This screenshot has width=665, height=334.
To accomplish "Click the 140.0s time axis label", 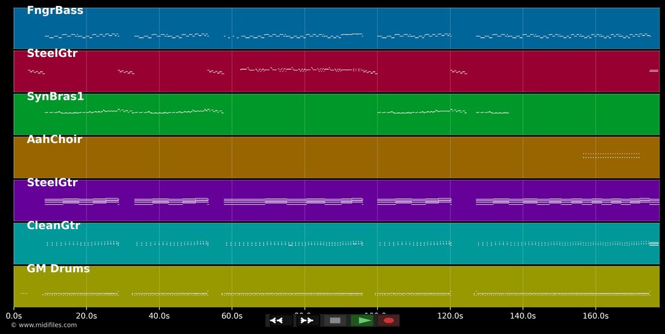I will click(x=522, y=316).
